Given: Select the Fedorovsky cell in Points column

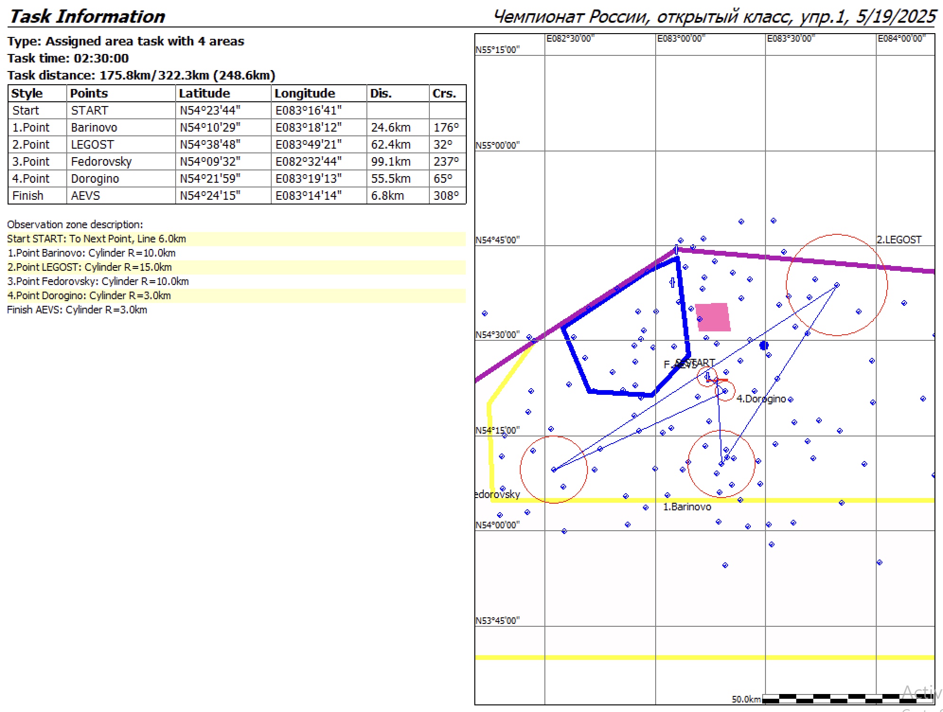Looking at the screenshot, I should (101, 161).
